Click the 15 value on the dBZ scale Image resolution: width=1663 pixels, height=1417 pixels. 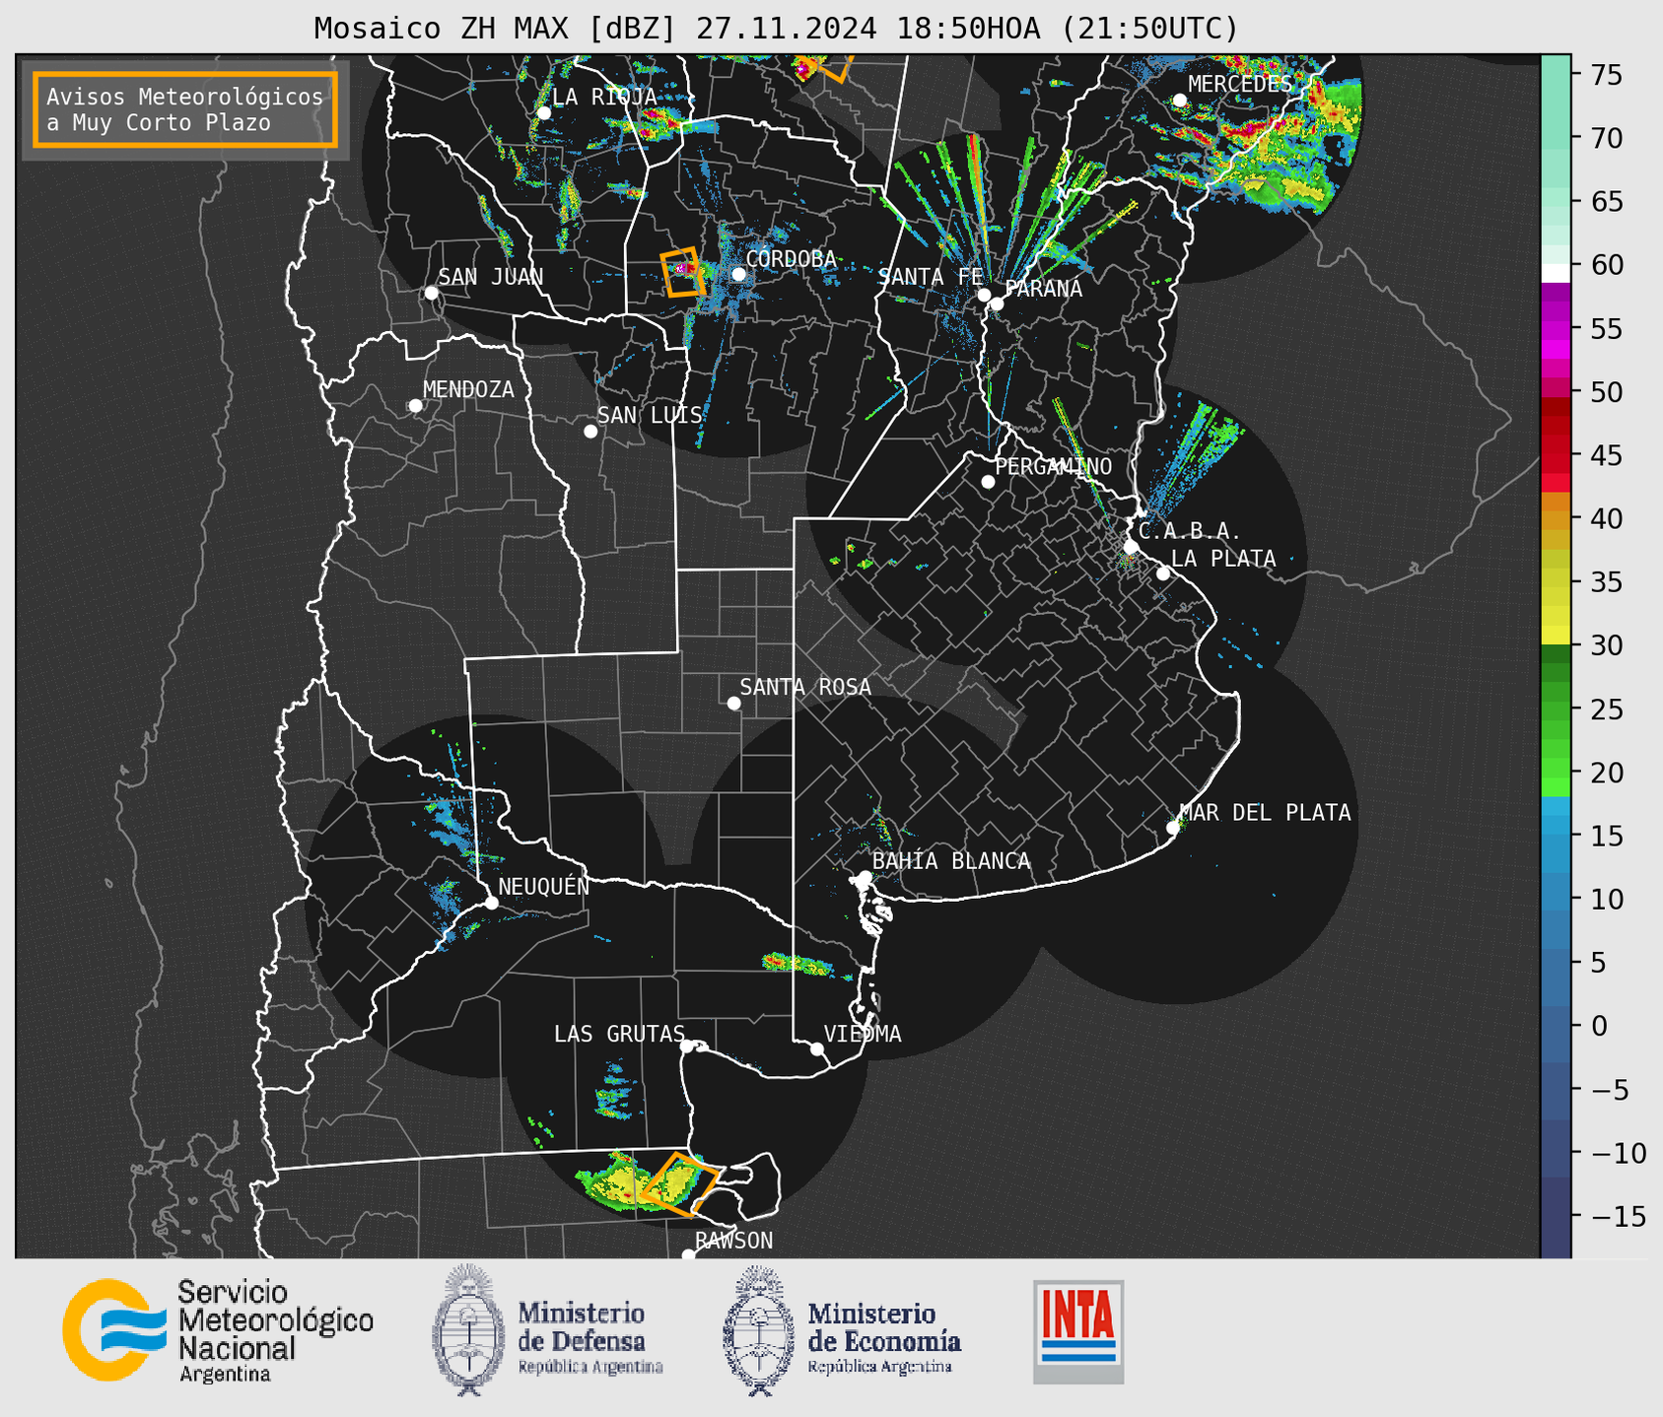tap(1607, 836)
